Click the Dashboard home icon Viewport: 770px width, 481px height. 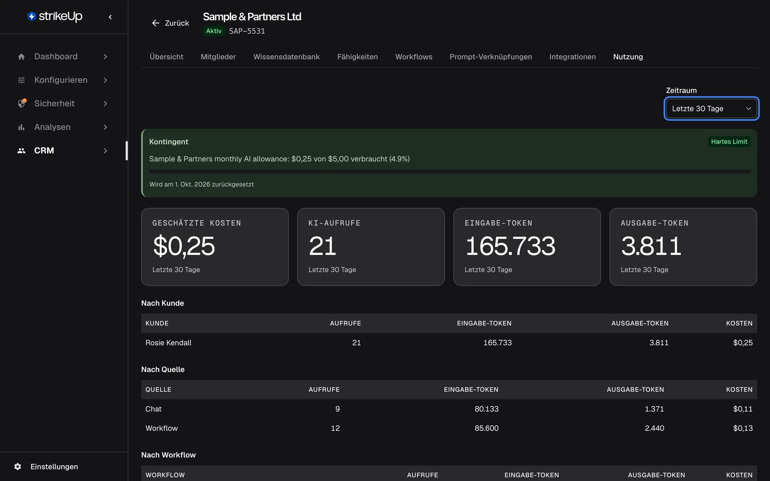pyautogui.click(x=21, y=56)
